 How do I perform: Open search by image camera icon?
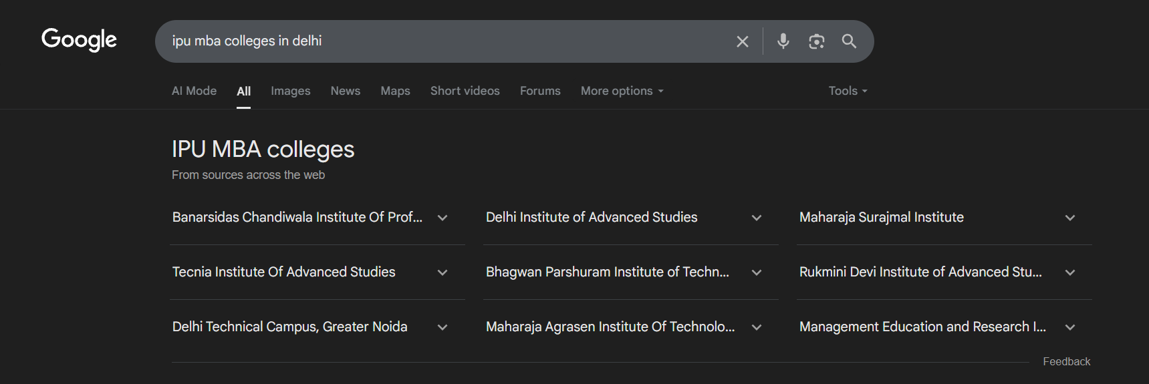coord(816,41)
